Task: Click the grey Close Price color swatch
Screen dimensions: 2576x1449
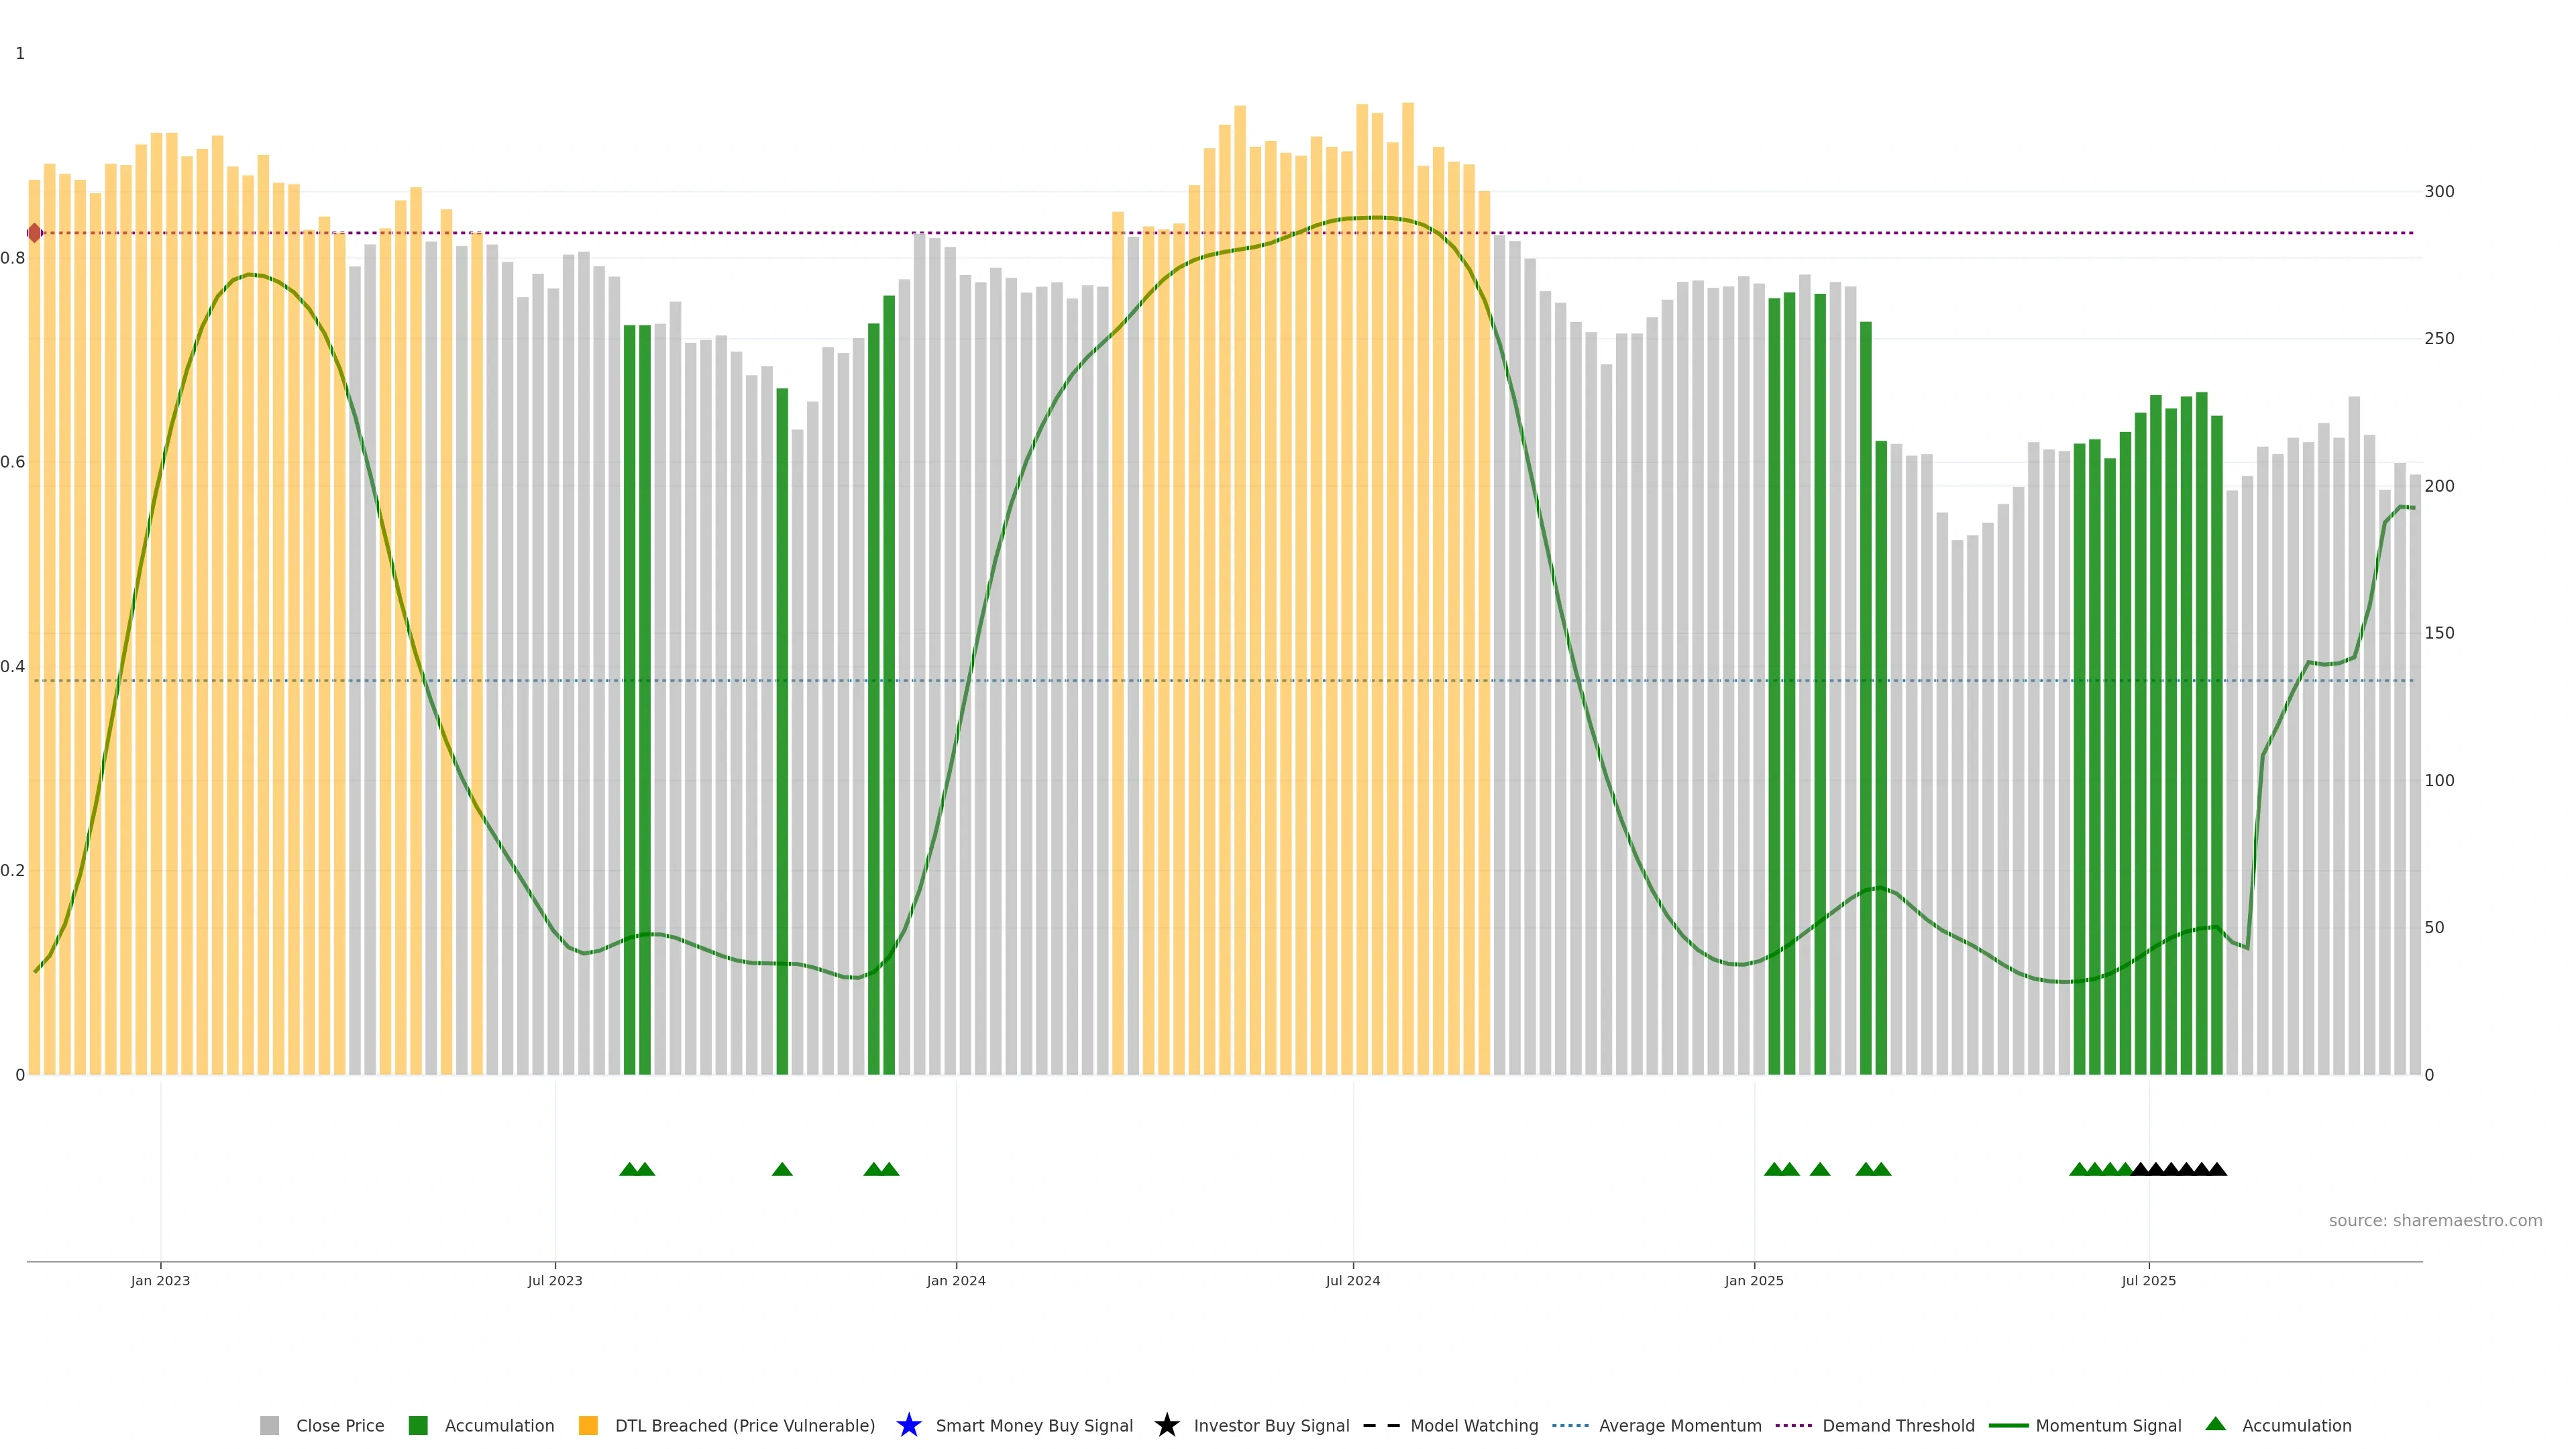Action: 270,1425
